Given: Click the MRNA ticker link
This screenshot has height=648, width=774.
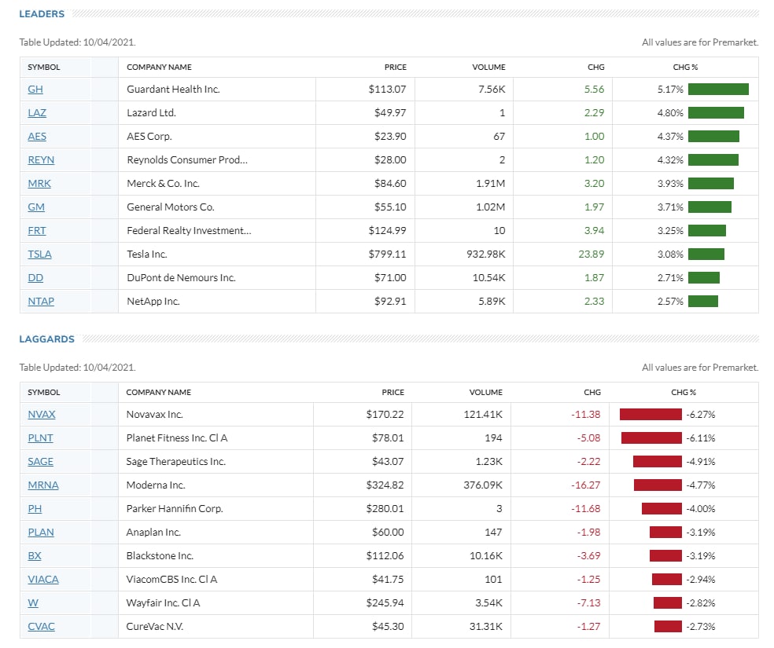Looking at the screenshot, I should [43, 485].
